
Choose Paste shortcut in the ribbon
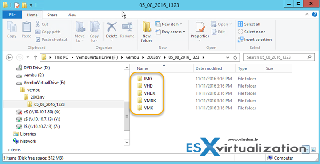click(x=51, y=40)
